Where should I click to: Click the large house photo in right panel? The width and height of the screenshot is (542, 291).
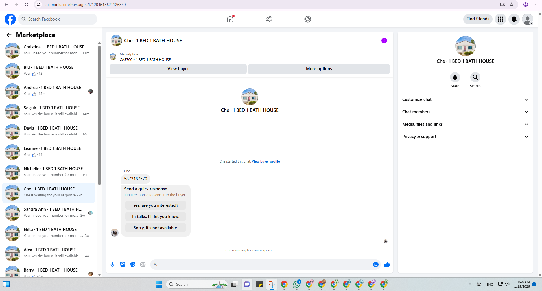coord(465,46)
